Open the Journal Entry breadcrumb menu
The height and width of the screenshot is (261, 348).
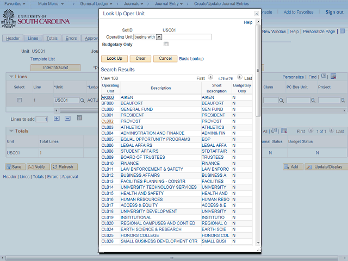[169, 4]
